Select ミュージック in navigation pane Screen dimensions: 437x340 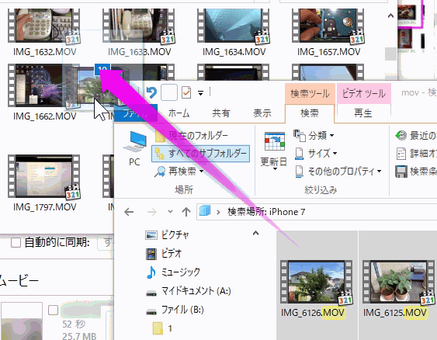173,272
